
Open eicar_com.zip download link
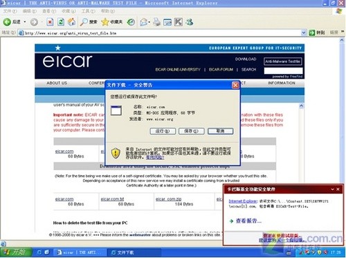point(168,199)
